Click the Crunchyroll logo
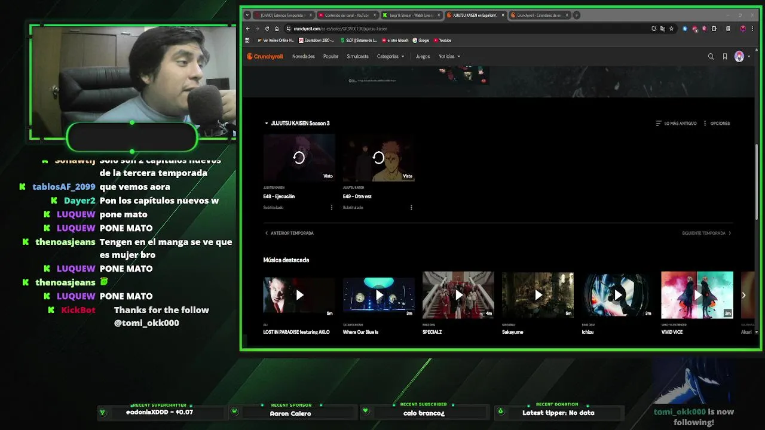The image size is (765, 430). (x=265, y=56)
